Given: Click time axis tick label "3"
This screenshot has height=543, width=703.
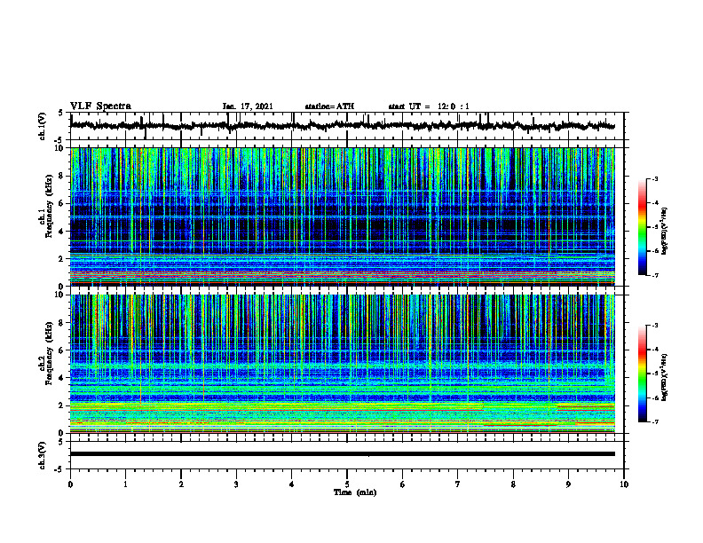Looking at the screenshot, I should [236, 484].
